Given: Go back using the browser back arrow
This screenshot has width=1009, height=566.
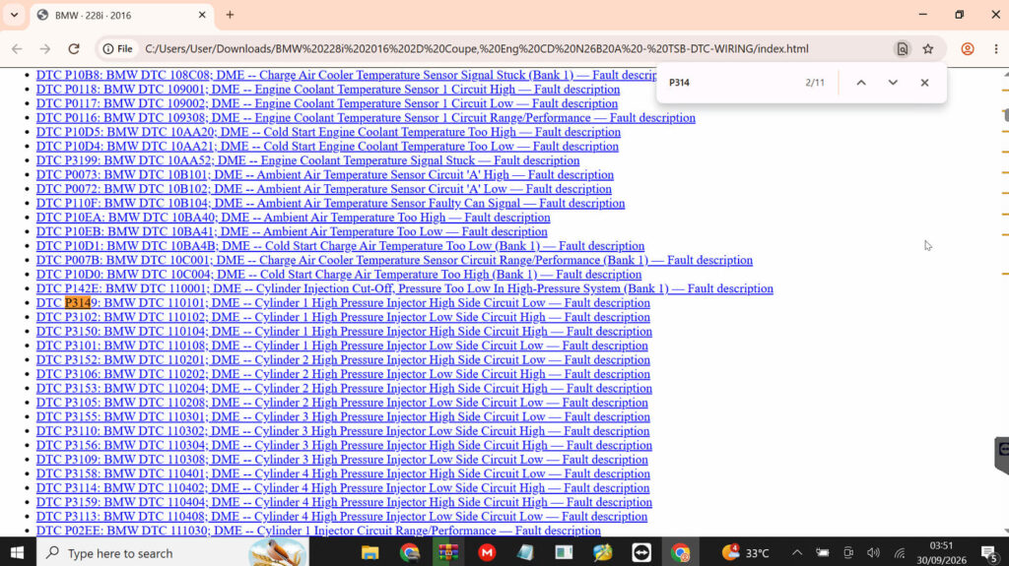Looking at the screenshot, I should click(18, 49).
